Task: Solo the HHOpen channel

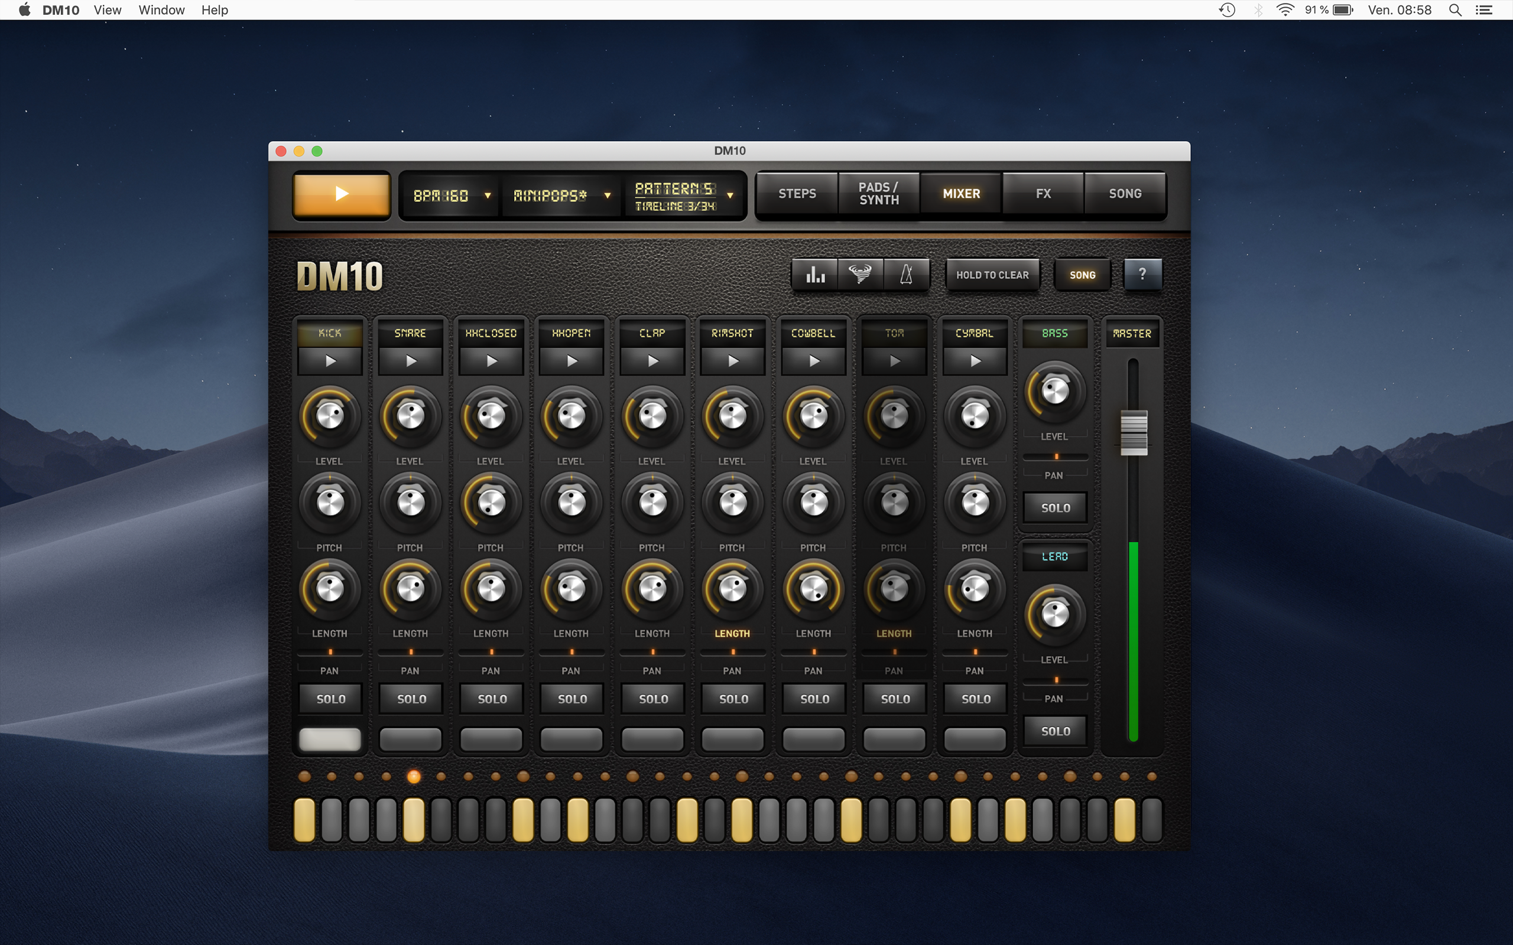Action: (x=572, y=699)
